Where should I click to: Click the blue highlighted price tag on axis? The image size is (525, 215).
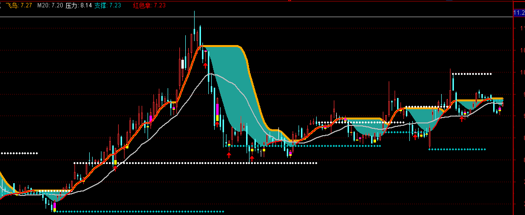(519, 12)
